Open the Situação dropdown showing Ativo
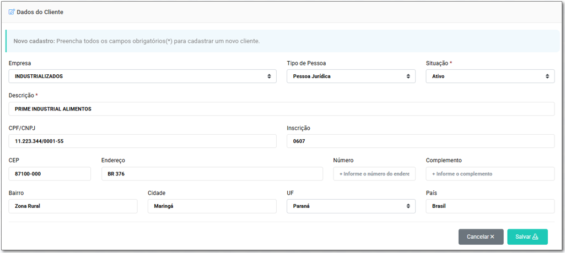Image resolution: width=565 pixels, height=253 pixels. click(x=489, y=76)
